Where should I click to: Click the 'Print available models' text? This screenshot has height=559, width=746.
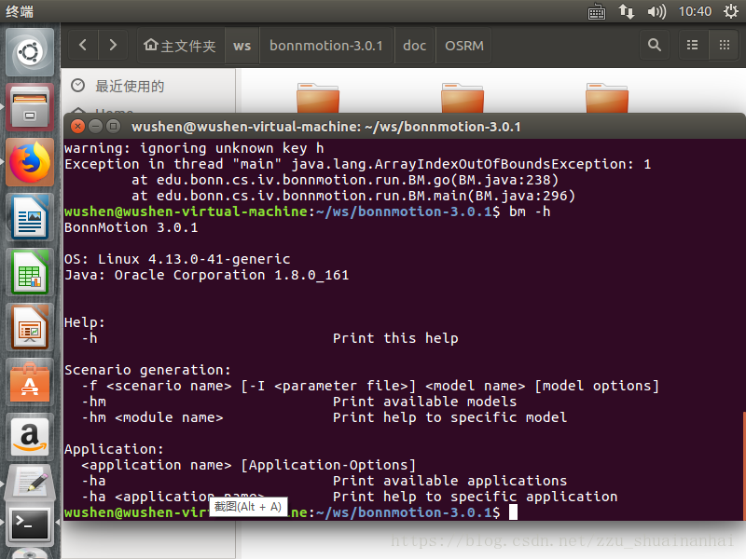click(x=424, y=402)
